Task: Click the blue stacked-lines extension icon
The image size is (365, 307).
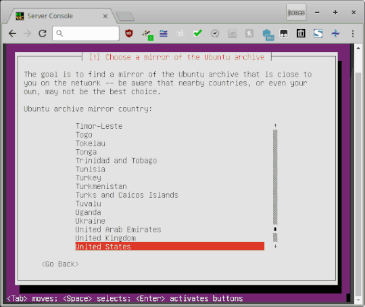Action: (164, 34)
